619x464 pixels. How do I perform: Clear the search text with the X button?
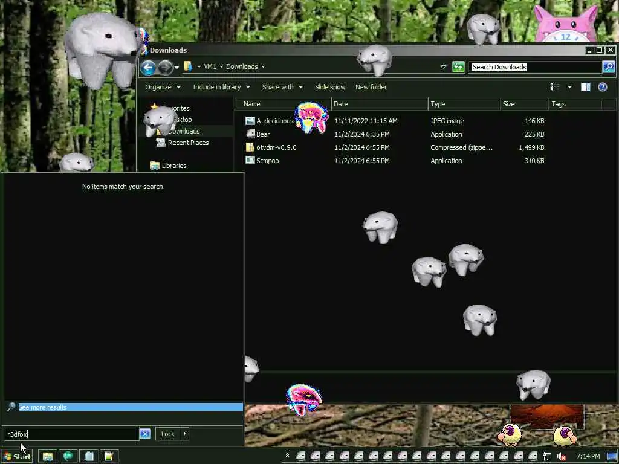coord(145,434)
